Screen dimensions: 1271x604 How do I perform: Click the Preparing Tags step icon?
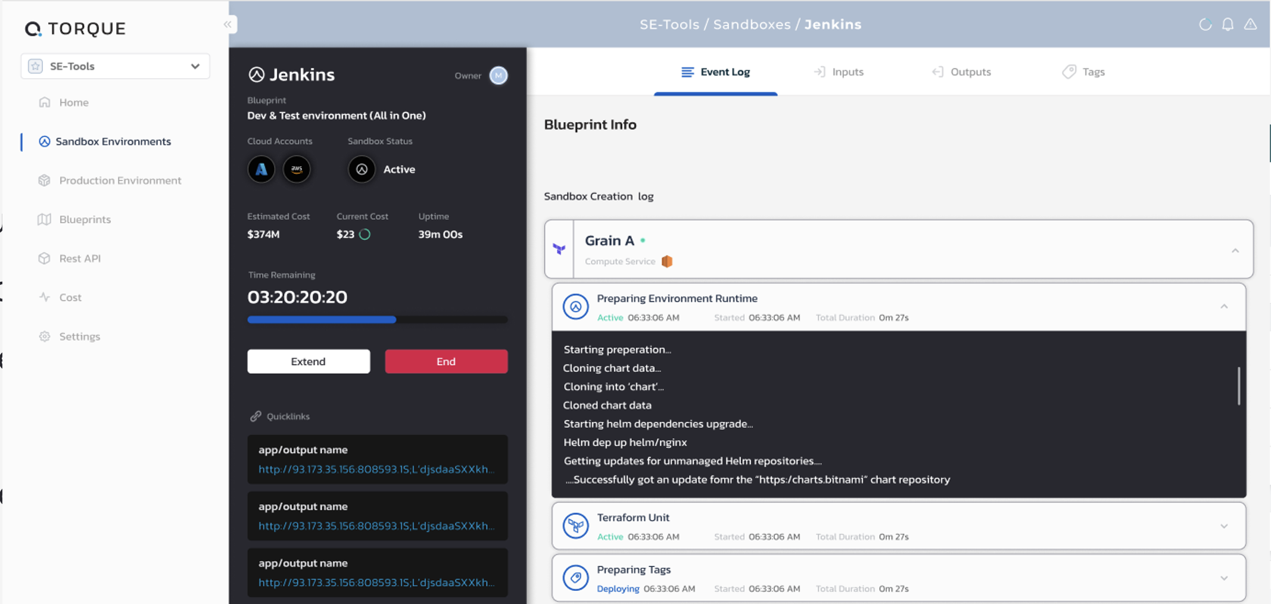pyautogui.click(x=575, y=578)
